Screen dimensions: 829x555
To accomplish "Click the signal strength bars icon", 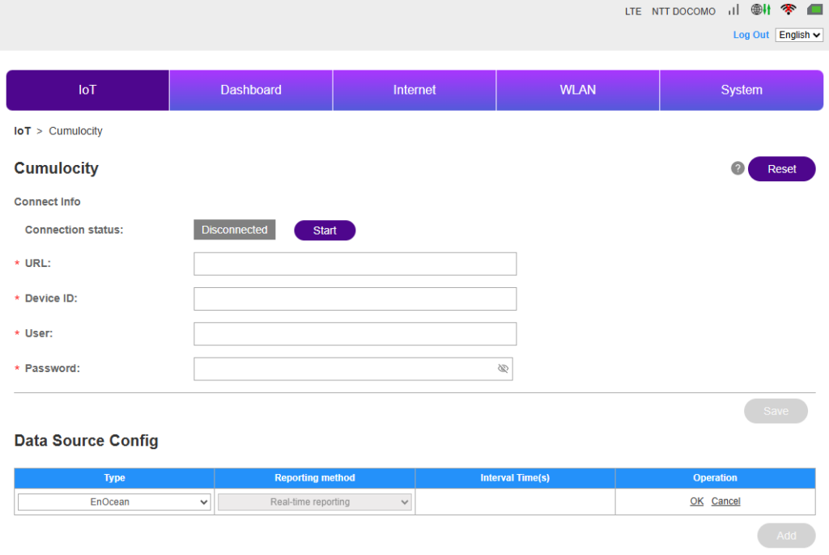I will pos(733,11).
